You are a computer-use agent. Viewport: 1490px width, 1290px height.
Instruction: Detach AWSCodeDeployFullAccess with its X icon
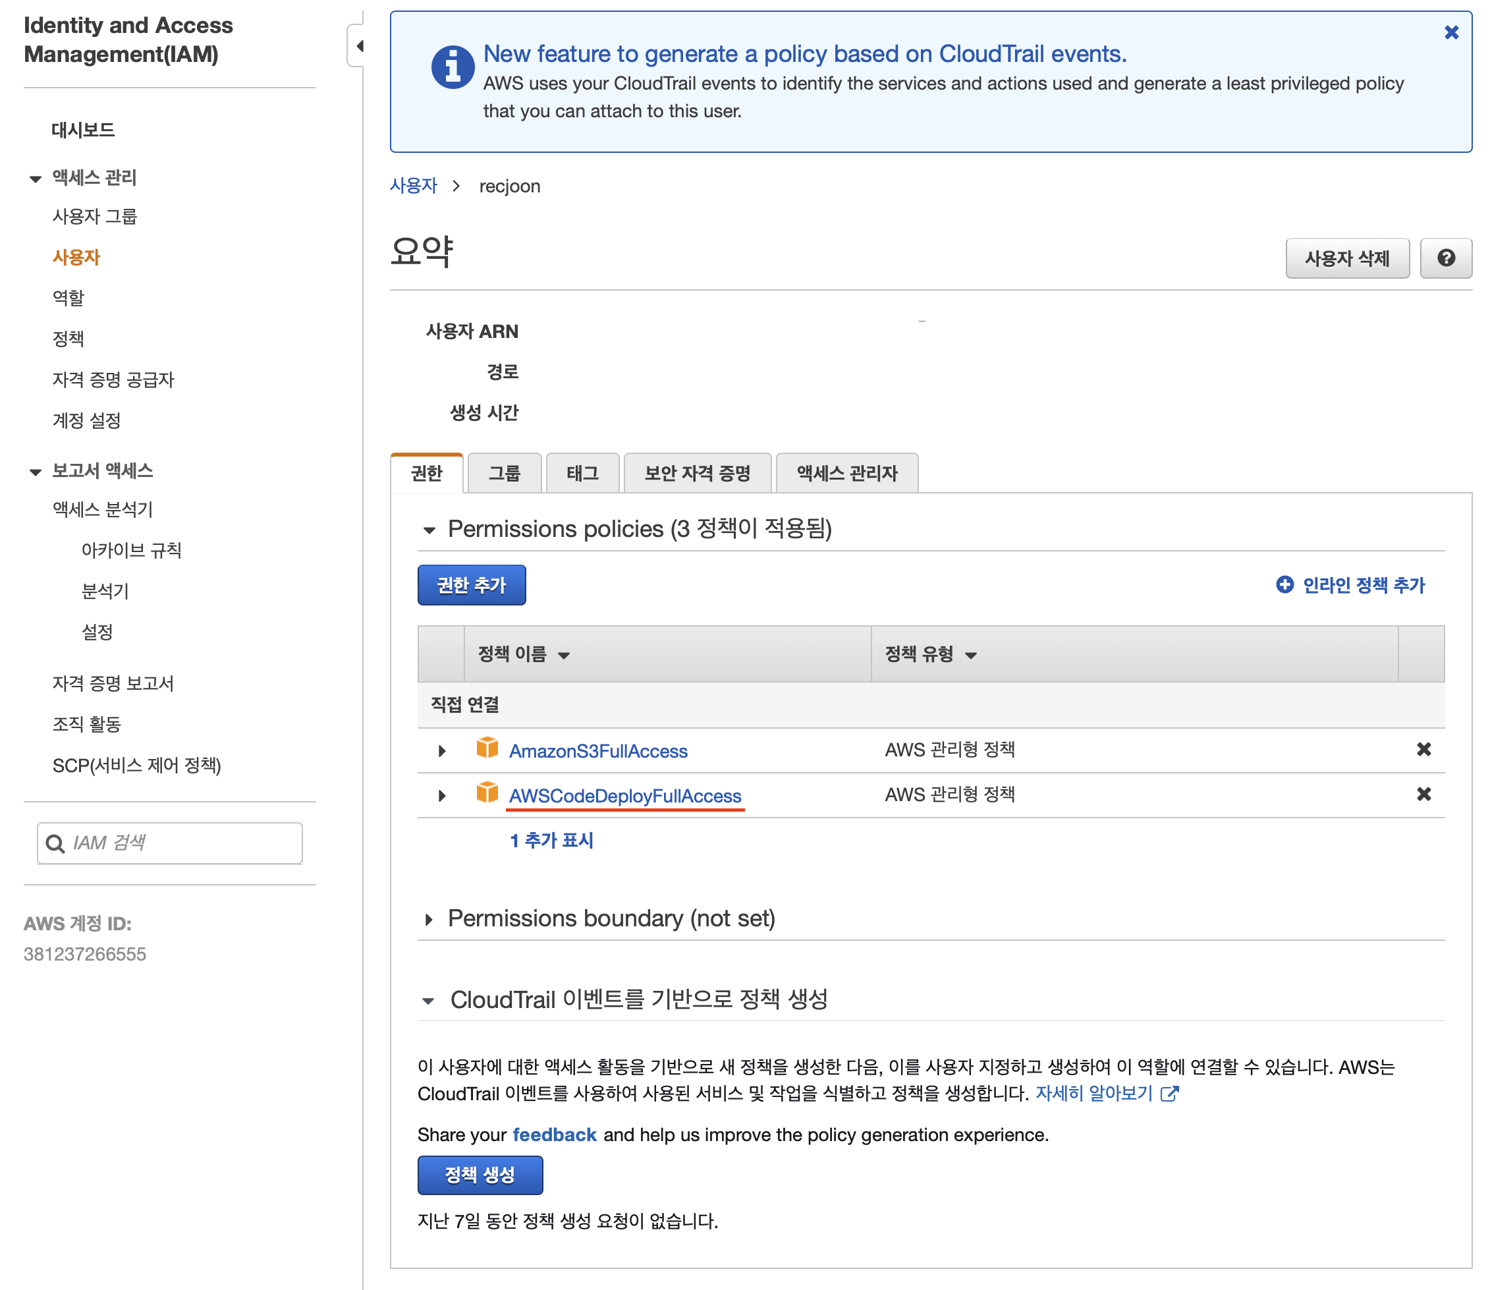point(1423,794)
